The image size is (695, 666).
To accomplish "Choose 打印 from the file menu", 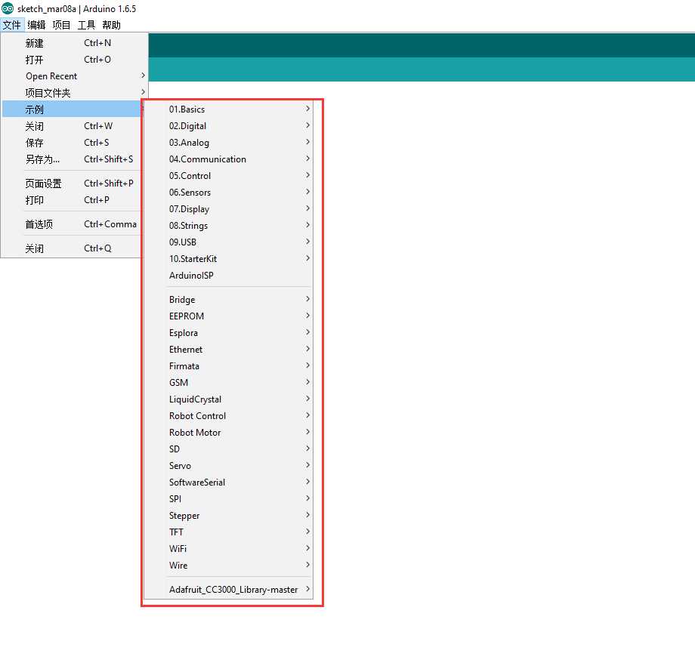I will [x=73, y=200].
